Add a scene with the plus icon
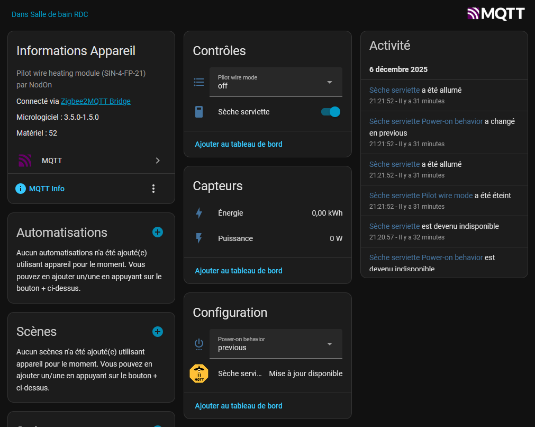The image size is (535, 427). coord(158,332)
